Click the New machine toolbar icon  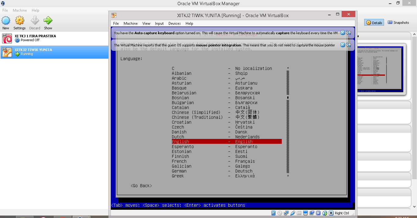[6, 21]
